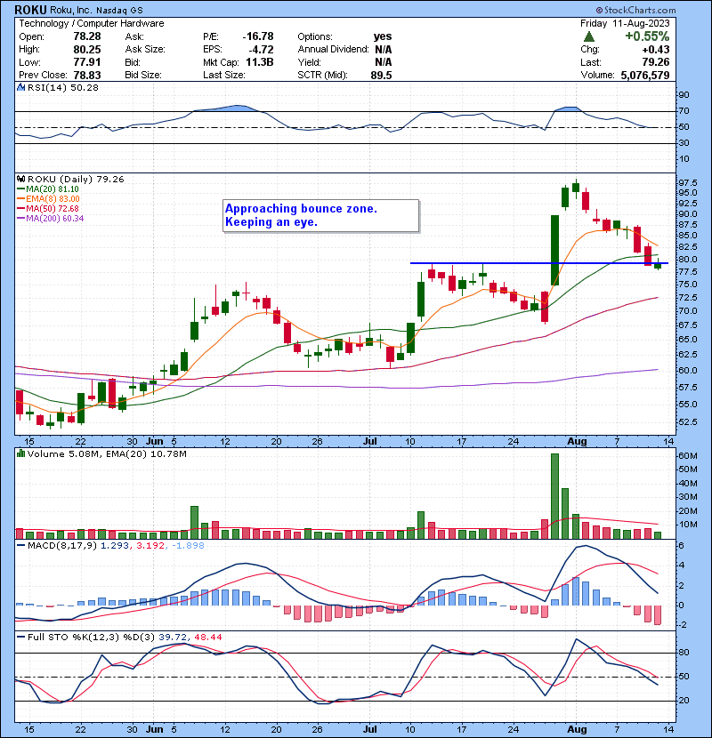The height and width of the screenshot is (738, 712).
Task: Select the Volume 5.08M, EMA(20) 10.78M label
Action: [107, 454]
